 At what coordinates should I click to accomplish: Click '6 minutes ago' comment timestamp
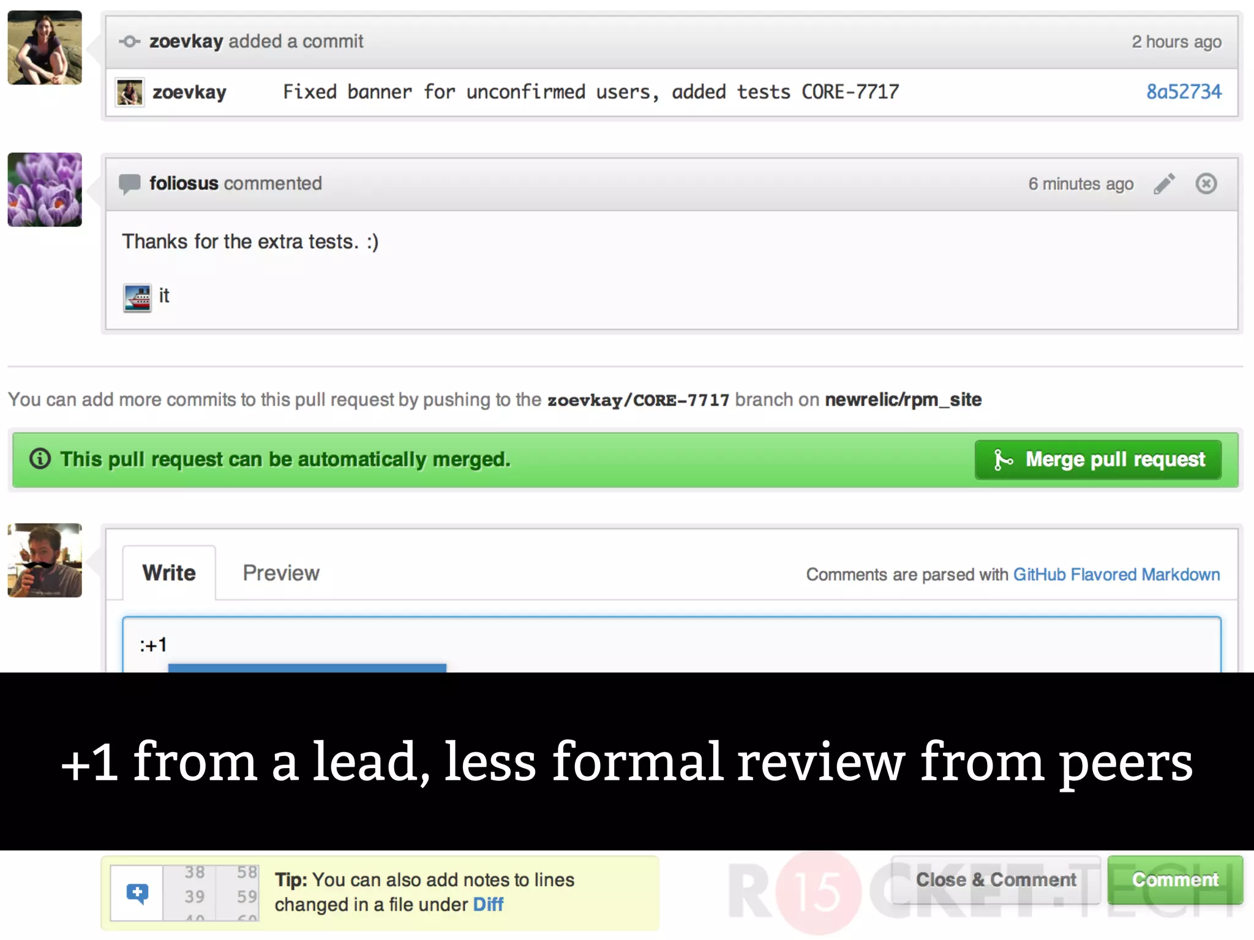(1081, 184)
